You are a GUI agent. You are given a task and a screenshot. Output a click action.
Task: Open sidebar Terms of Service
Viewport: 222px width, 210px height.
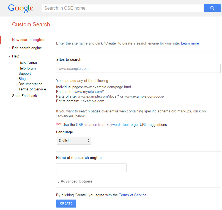coord(32,89)
